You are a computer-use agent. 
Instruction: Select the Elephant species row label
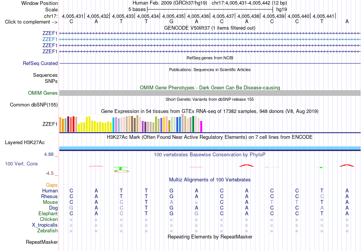(48, 213)
